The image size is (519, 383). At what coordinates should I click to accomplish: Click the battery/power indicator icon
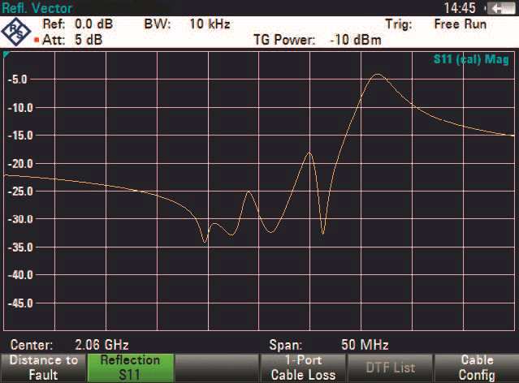[x=503, y=8]
